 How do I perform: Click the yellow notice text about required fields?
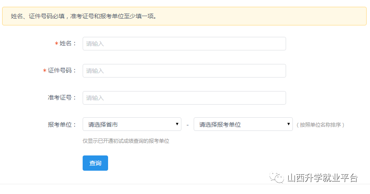[84, 16]
